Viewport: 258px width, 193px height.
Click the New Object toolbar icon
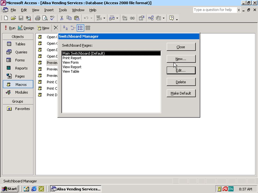tap(158, 18)
